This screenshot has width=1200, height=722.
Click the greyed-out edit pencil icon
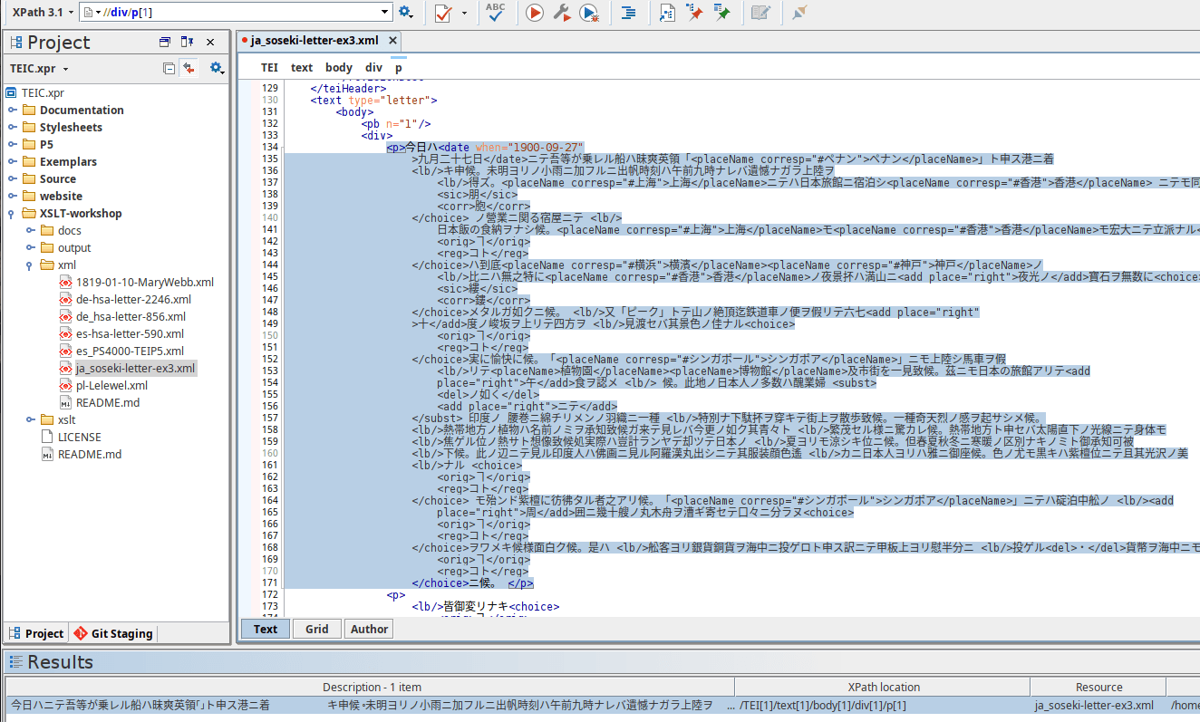760,13
